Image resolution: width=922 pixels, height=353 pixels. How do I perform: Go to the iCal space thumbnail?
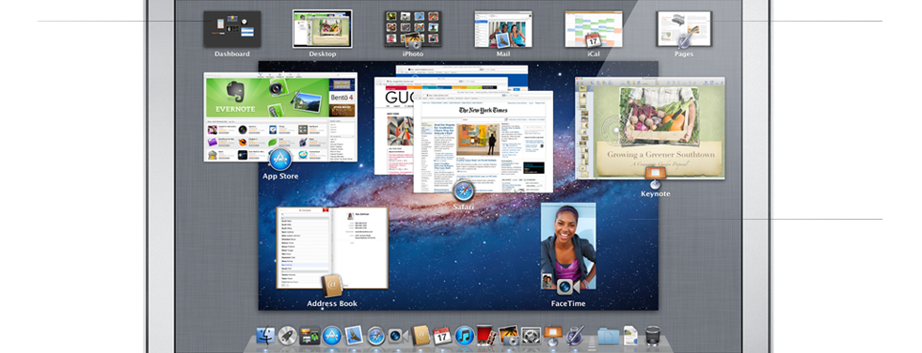pyautogui.click(x=594, y=29)
